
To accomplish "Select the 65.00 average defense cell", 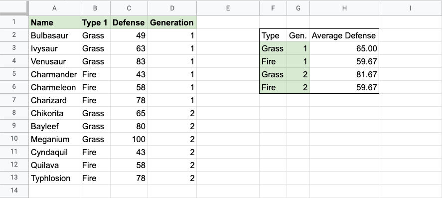I will pyautogui.click(x=344, y=48).
